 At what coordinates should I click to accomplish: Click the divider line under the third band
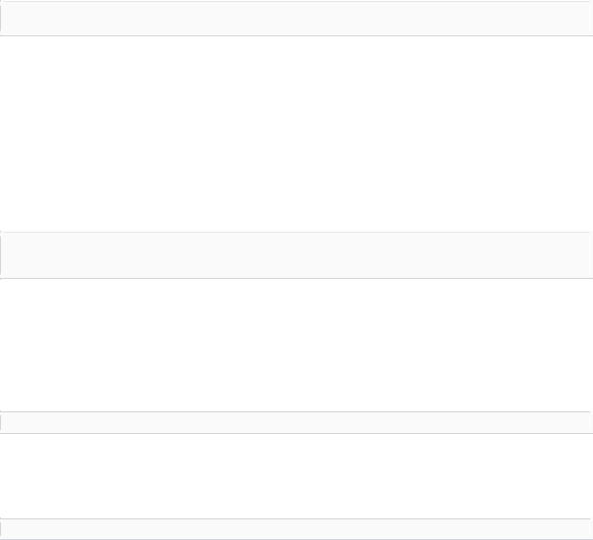click(x=296, y=433)
